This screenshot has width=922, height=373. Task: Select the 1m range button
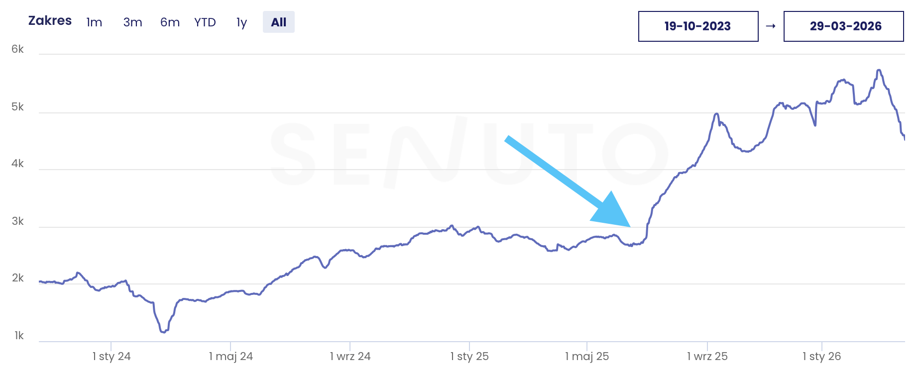[x=94, y=22]
